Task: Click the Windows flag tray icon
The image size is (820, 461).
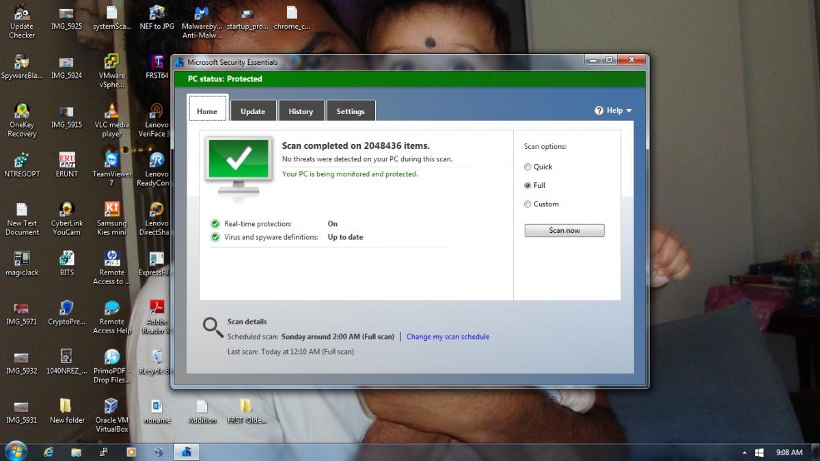Action: (759, 453)
